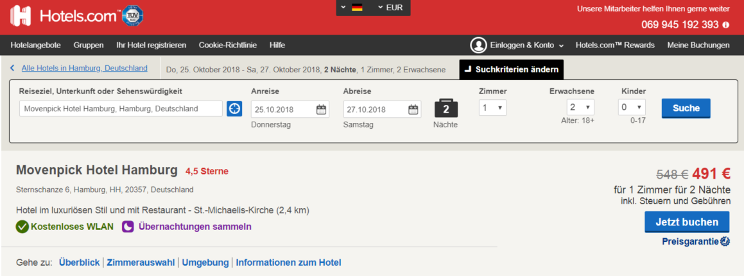Open Gruppen menu item

point(88,45)
